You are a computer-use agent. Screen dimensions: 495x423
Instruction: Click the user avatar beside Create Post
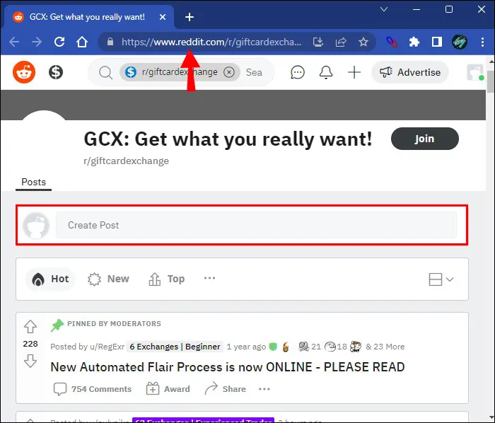click(x=36, y=226)
